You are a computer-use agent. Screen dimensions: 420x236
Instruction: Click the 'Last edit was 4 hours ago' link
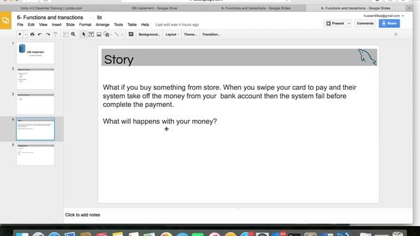(177, 25)
